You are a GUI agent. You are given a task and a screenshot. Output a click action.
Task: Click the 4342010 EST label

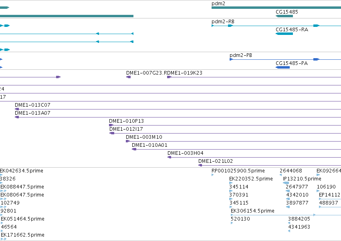click(297, 195)
